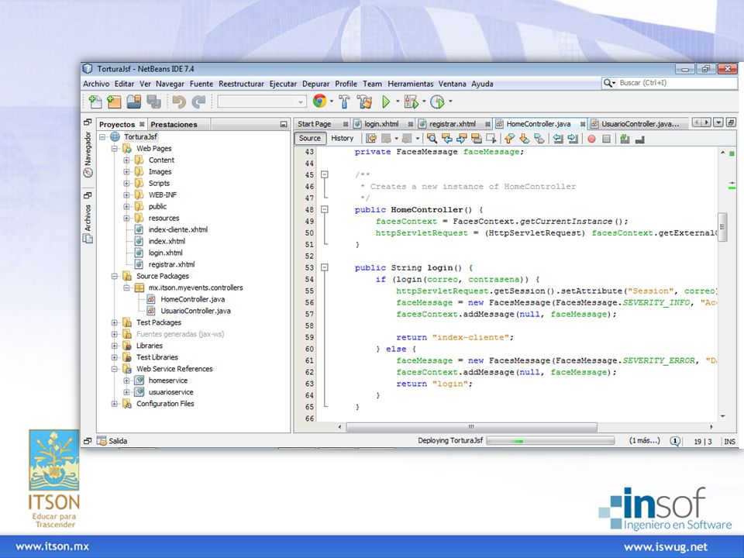744x558 pixels.
Task: Expand the Content folder
Action: pyautogui.click(x=126, y=160)
